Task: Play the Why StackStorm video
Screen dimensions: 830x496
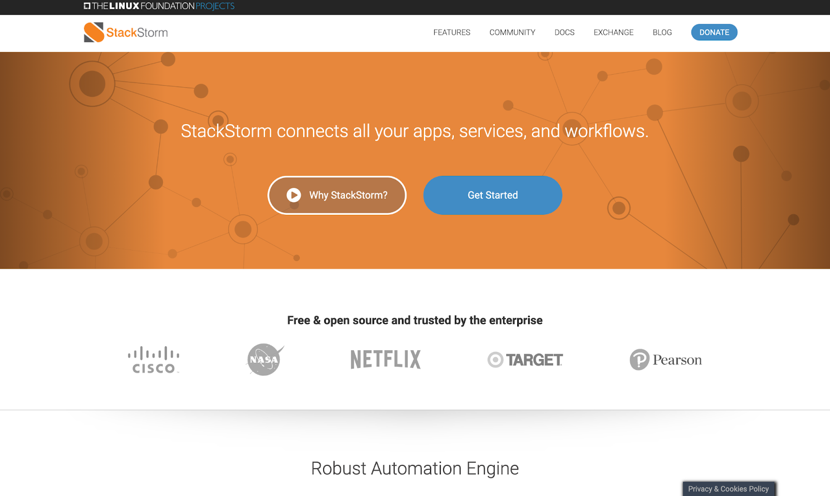Action: pyautogui.click(x=337, y=195)
